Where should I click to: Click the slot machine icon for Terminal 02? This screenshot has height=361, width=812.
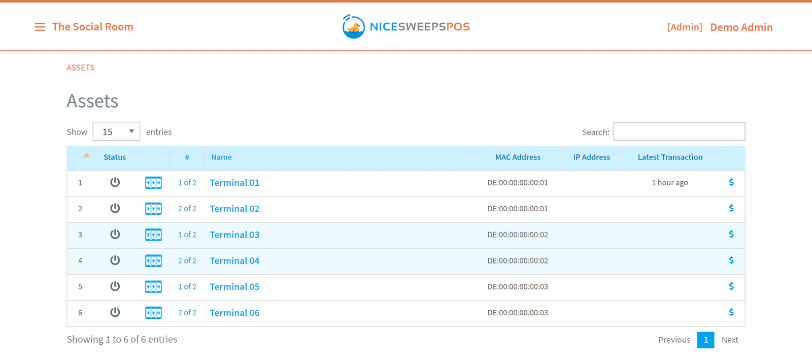[x=153, y=209]
